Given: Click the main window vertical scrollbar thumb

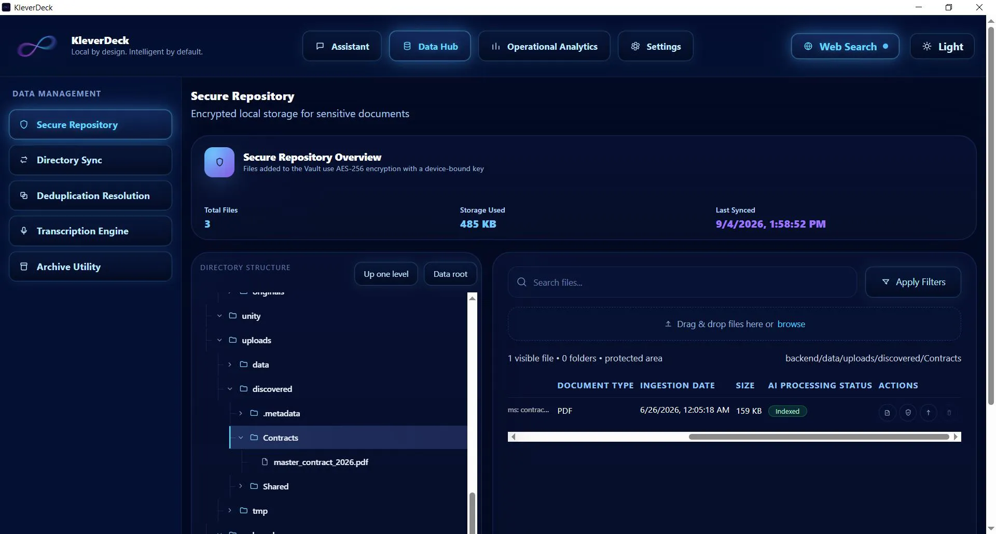Looking at the screenshot, I should 991,215.
